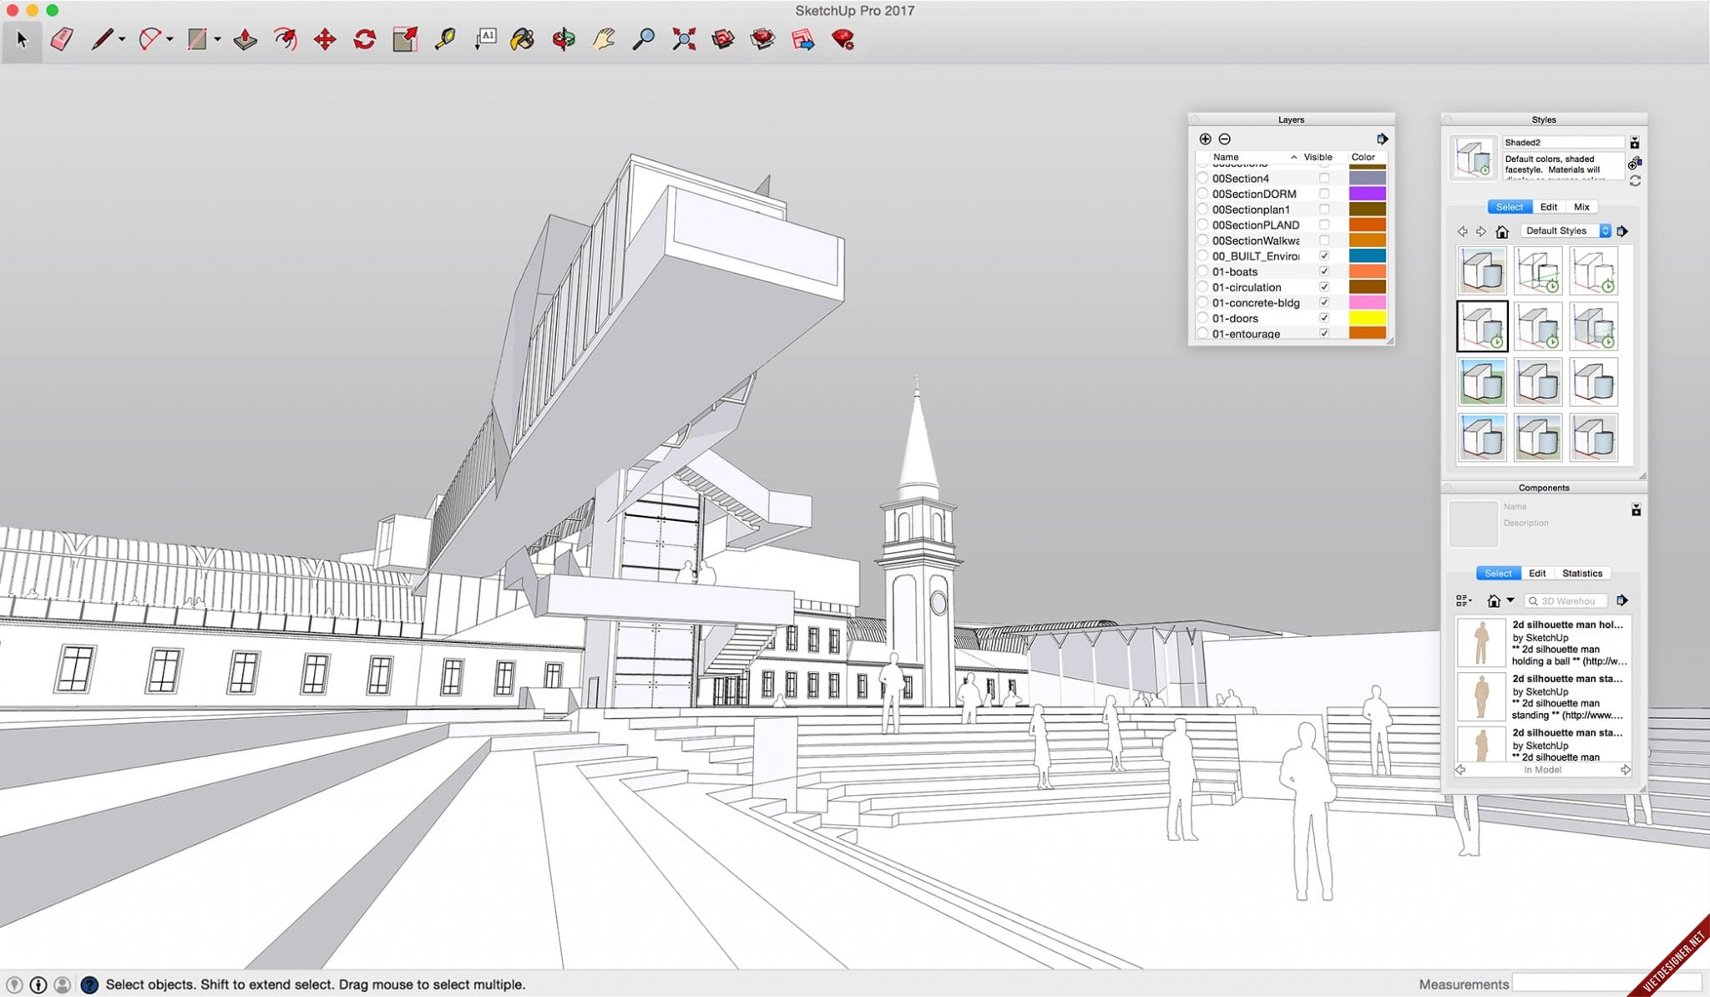Hide the 01-concrete-bldg layer
The height and width of the screenshot is (997, 1710).
(x=1323, y=302)
